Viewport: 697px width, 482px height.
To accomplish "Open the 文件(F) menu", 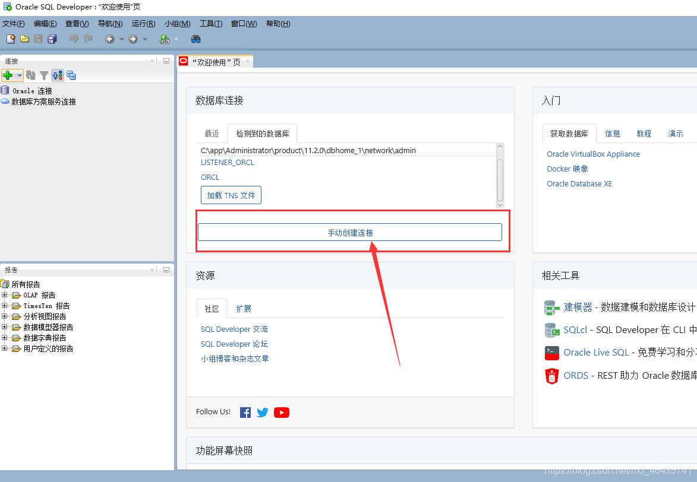I will 13,24.
